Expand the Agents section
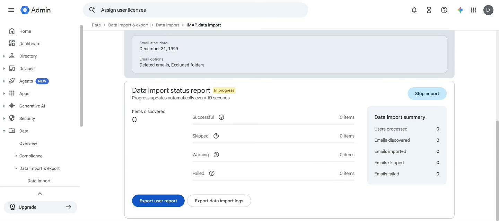The height and width of the screenshot is (221, 499). coord(4,81)
